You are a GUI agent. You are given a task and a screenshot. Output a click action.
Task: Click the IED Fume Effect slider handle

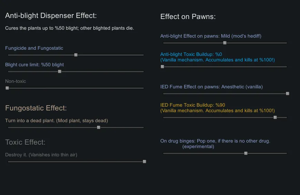click(288, 94)
